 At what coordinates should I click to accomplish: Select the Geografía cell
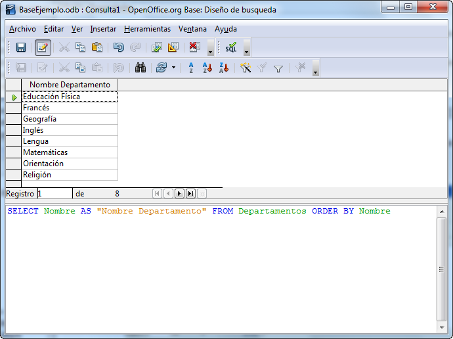coord(70,119)
